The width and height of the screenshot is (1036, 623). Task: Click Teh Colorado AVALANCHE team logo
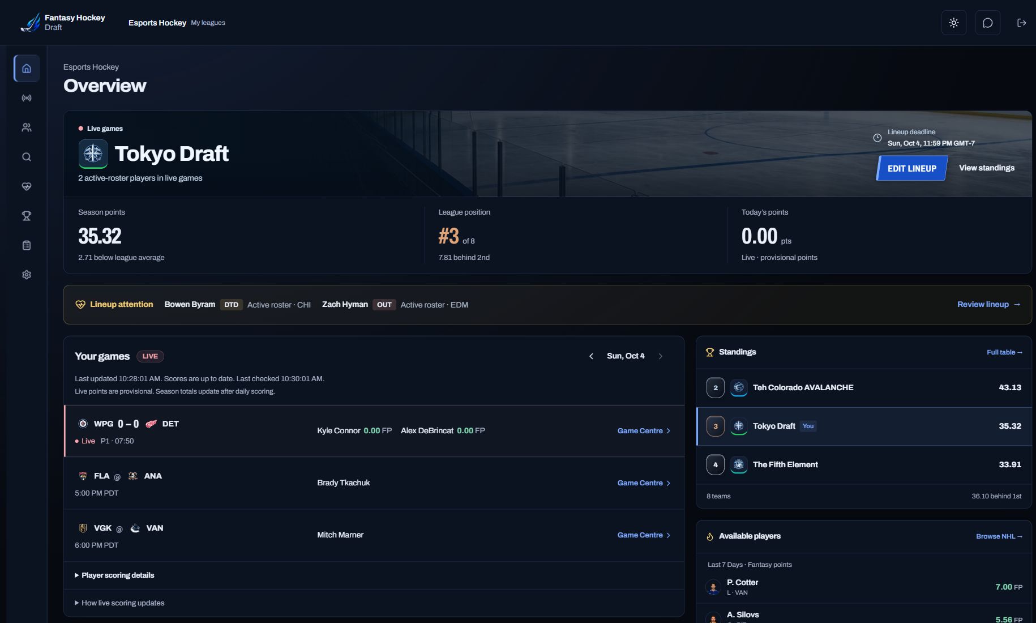point(739,388)
